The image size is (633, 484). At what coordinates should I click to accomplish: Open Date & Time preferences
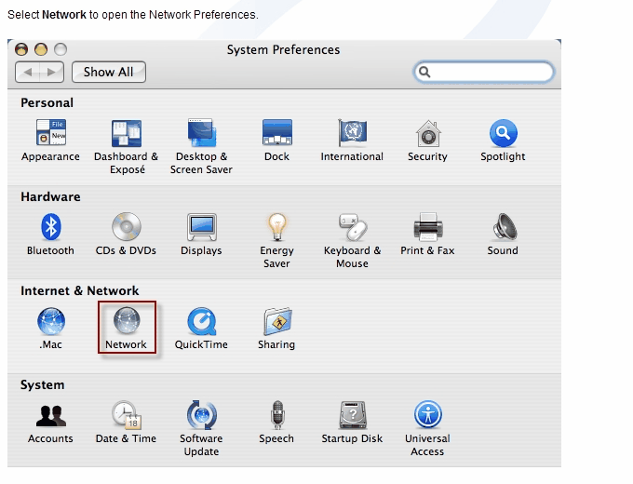[126, 423]
